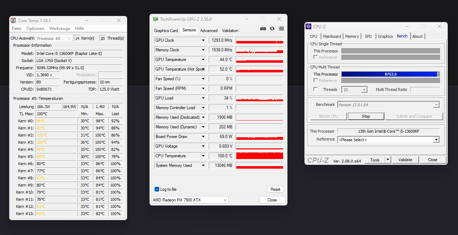Open the Board Power Draw dropdown
Viewport: 458px width, 235px height.
coord(203,137)
